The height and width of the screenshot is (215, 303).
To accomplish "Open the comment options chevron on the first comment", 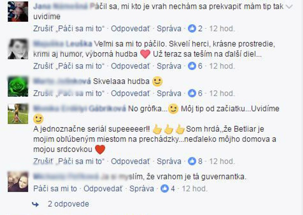I will click(x=290, y=7).
